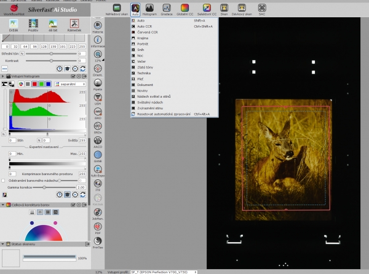Toggle the blue channel histogram button
The image size is (369, 274).
[48, 84]
